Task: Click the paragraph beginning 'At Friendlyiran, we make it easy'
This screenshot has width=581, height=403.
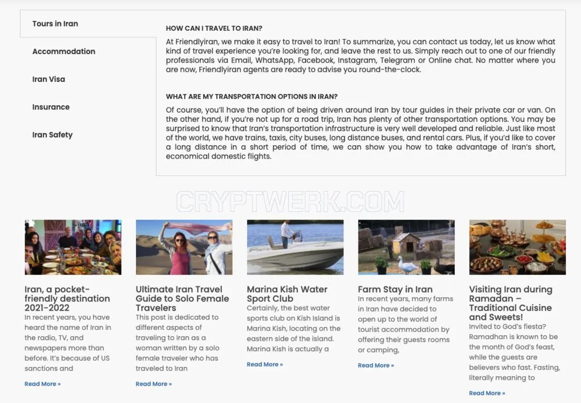Action: click(361, 56)
